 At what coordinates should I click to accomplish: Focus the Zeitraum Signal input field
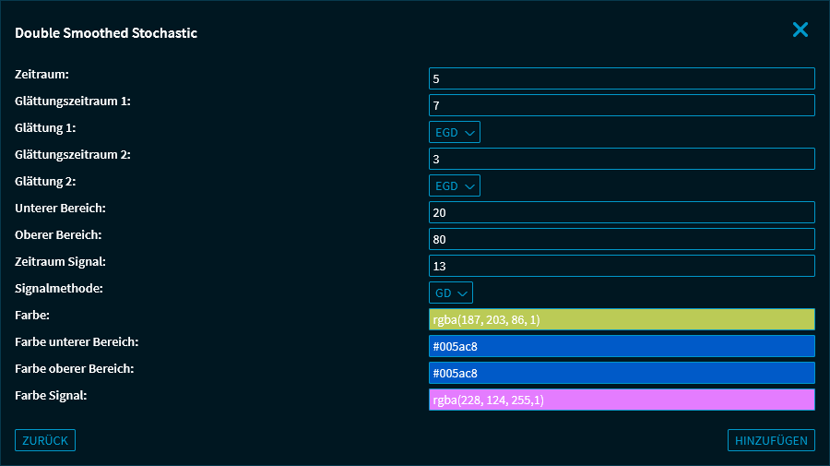[x=622, y=266]
